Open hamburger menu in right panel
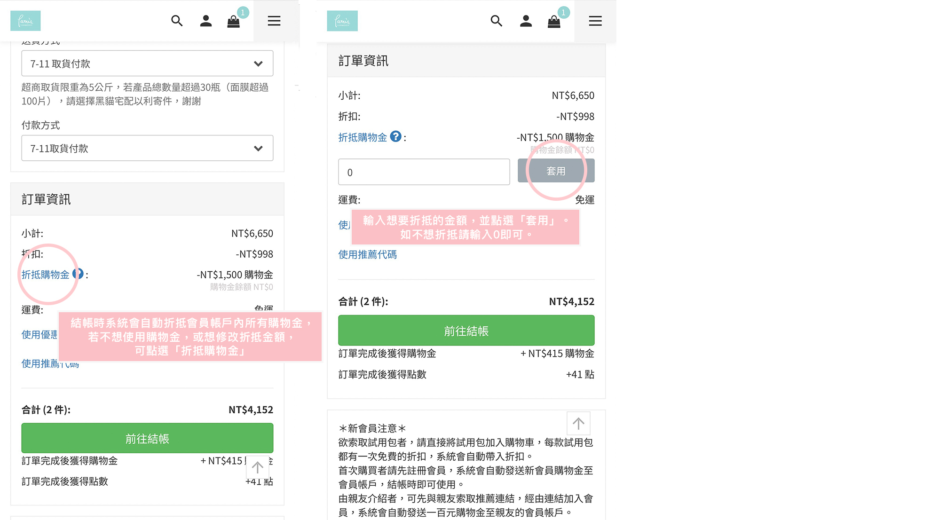The image size is (931, 520). (x=595, y=21)
